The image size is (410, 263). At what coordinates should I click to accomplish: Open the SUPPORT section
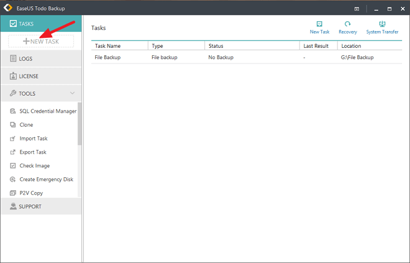pos(41,206)
